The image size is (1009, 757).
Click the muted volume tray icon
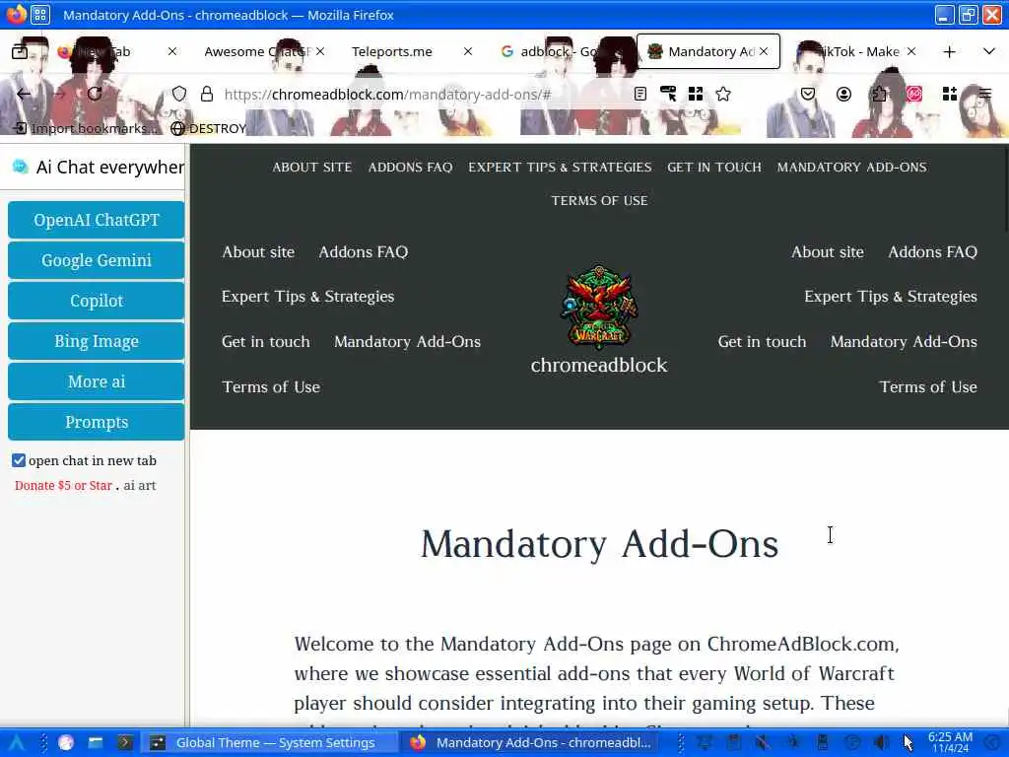pyautogui.click(x=762, y=743)
